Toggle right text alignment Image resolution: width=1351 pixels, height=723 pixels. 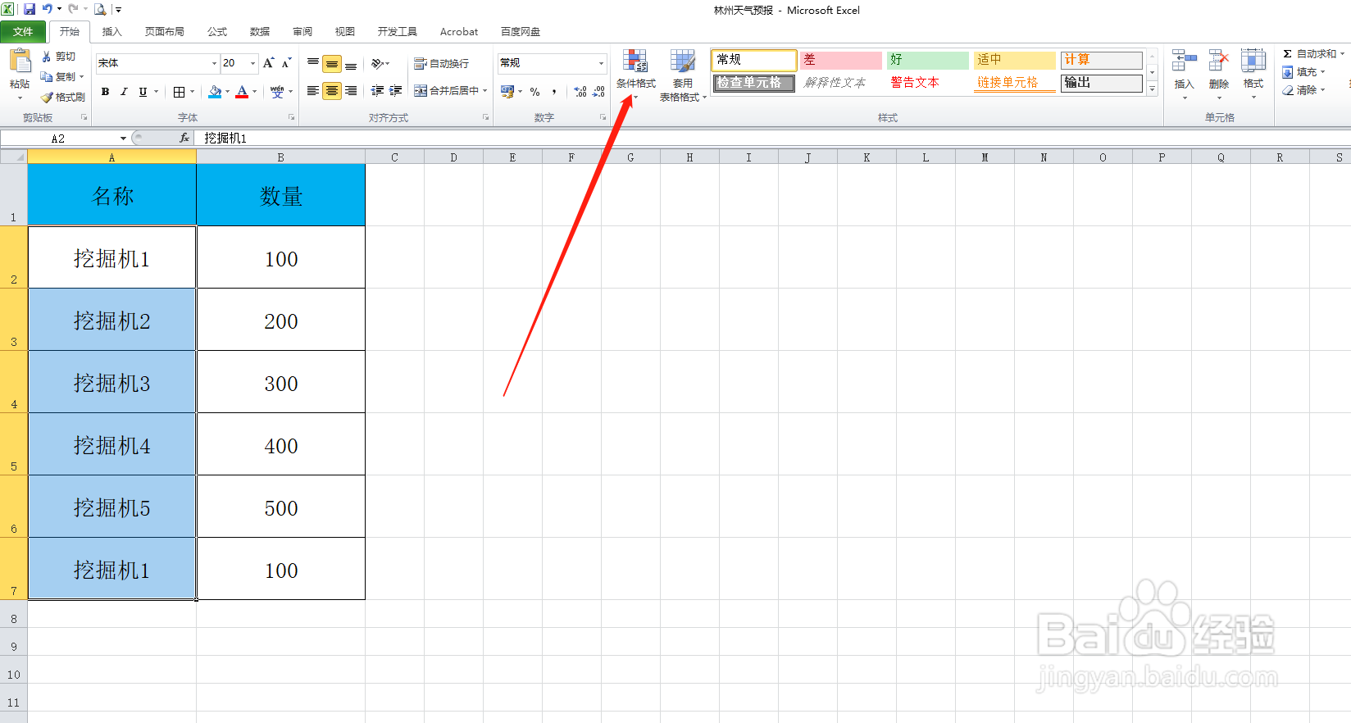point(351,91)
